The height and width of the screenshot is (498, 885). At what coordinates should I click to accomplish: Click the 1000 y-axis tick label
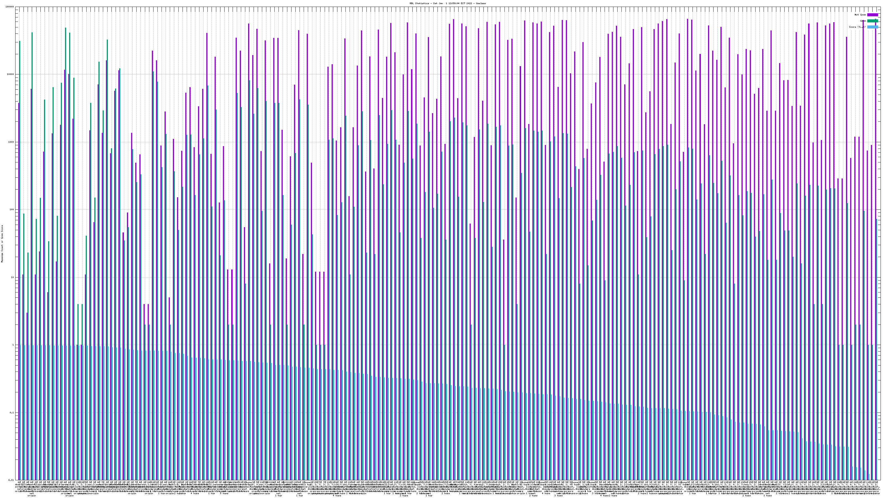[x=11, y=142]
